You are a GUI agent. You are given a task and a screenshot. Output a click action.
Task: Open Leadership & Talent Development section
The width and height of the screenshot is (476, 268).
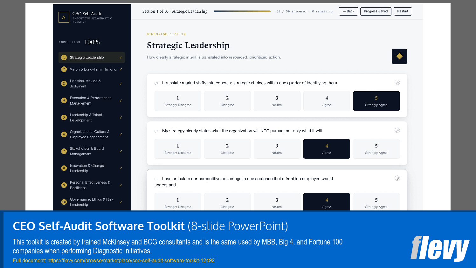[x=92, y=117]
